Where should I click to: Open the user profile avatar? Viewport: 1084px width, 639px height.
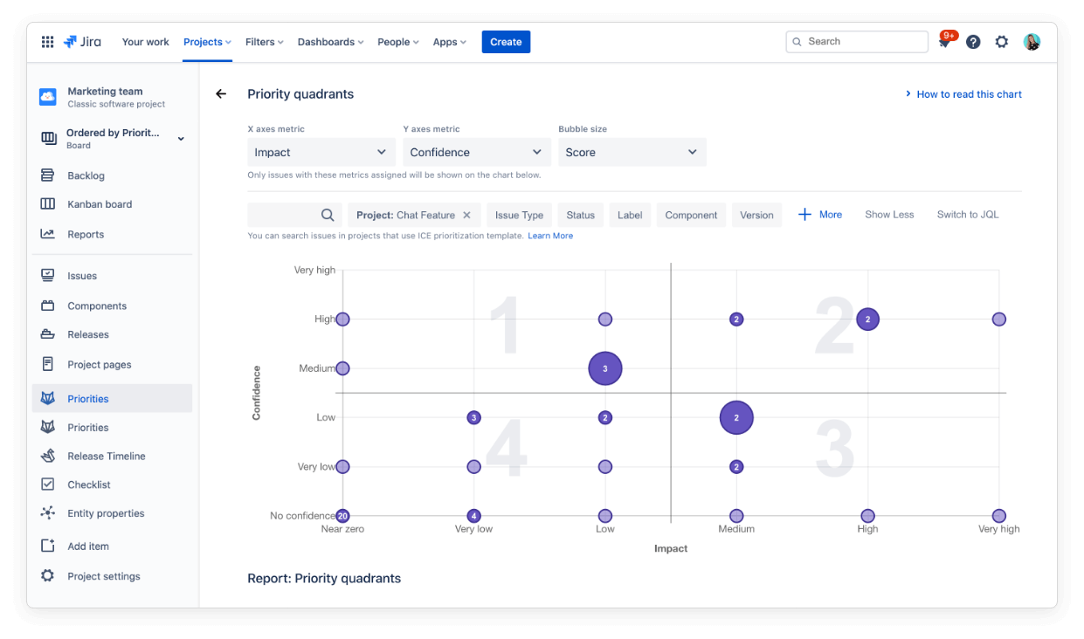[1032, 42]
